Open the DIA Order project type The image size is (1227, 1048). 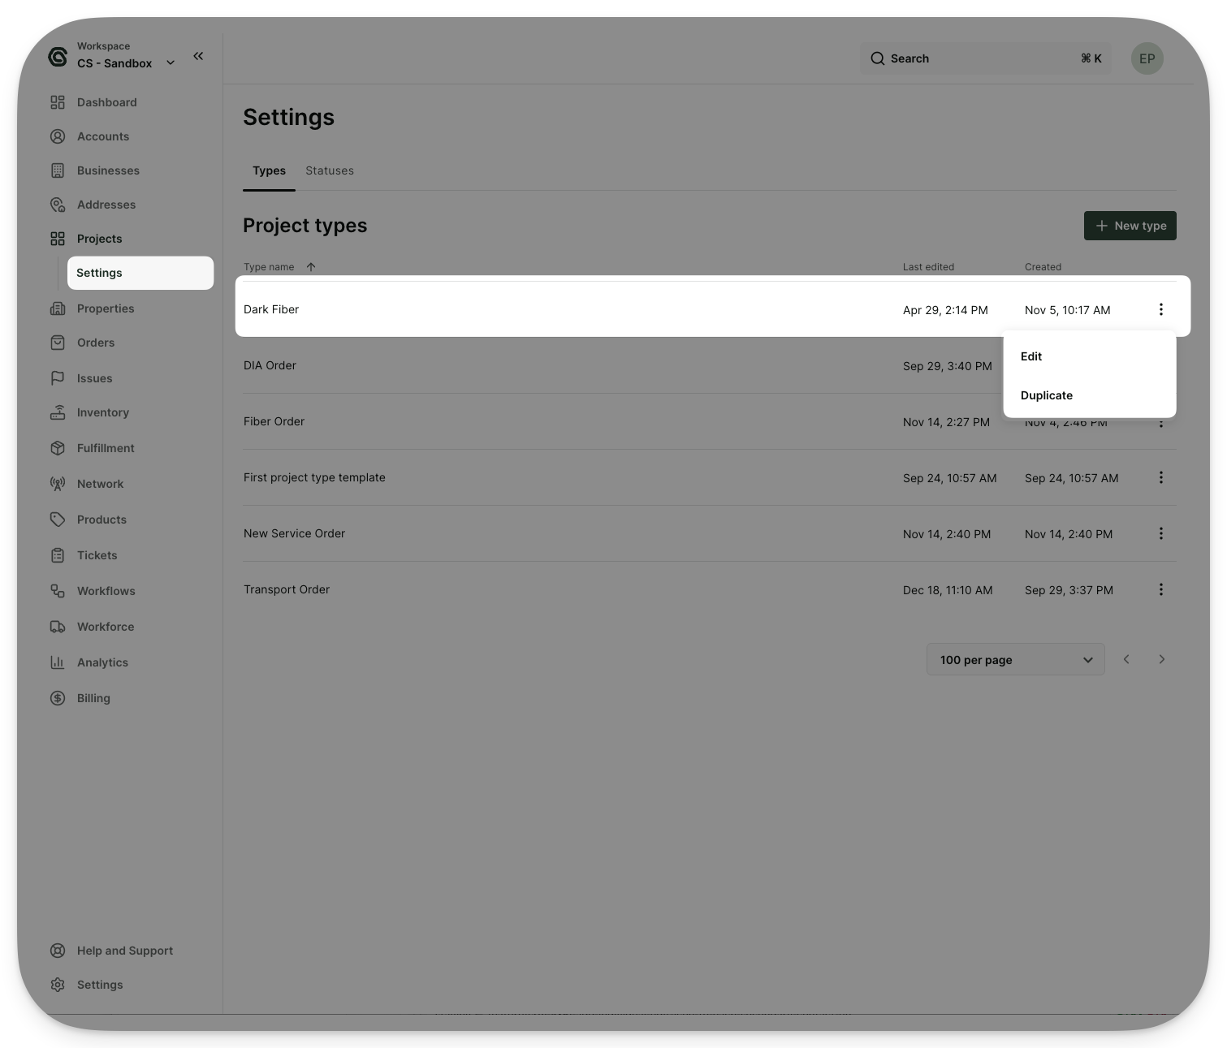click(x=270, y=365)
